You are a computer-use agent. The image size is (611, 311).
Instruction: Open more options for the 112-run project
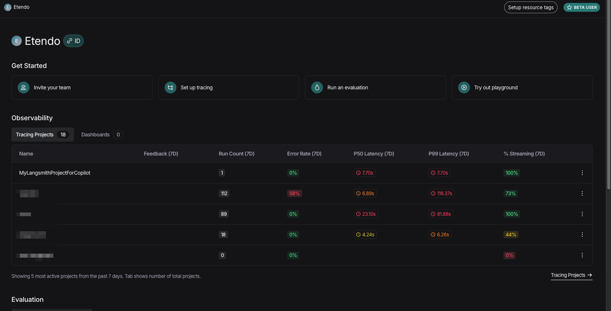[x=582, y=193]
